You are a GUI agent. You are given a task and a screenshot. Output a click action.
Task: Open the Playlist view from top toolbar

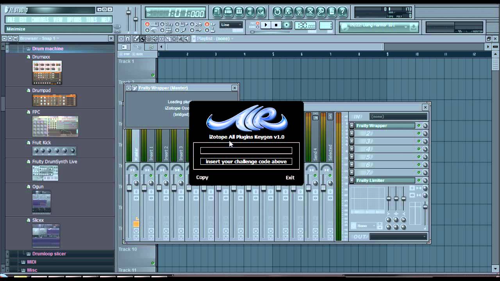click(x=218, y=12)
